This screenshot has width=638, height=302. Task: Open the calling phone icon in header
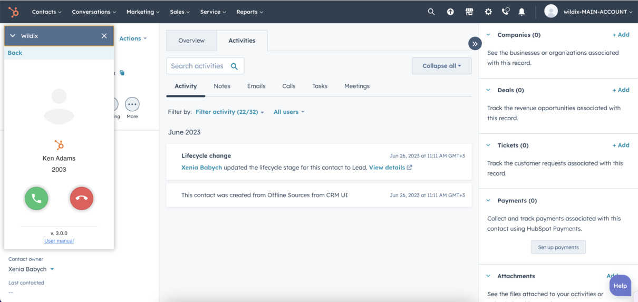(505, 12)
